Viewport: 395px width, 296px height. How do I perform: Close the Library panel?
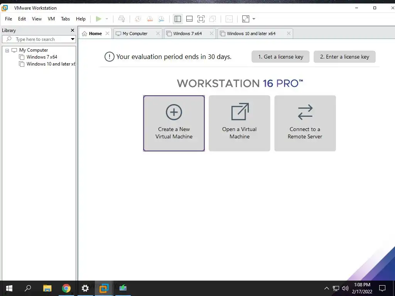click(73, 30)
